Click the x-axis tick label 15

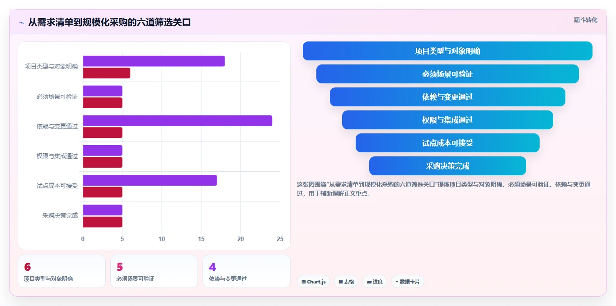coord(201,239)
